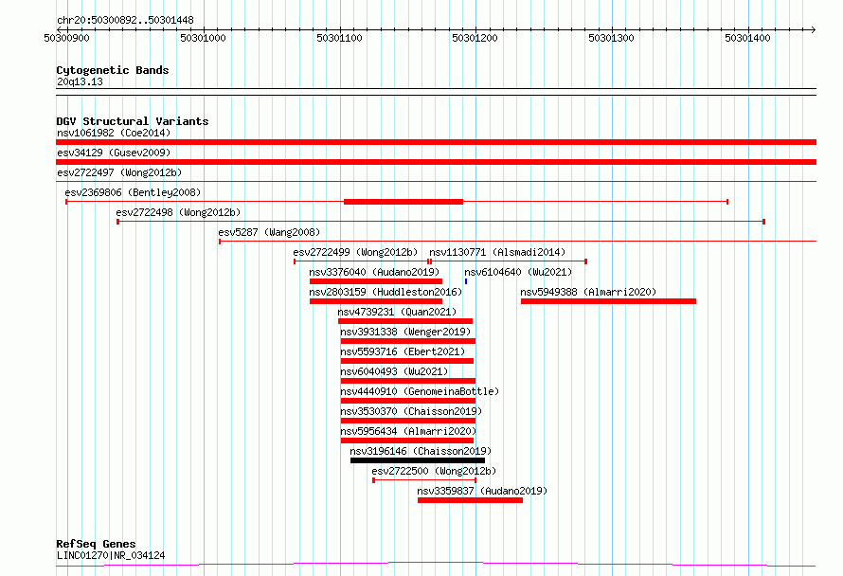Open the nsv3196146 (Chaisson2019) label
Viewport: 843px width, 576px height.
421,451
